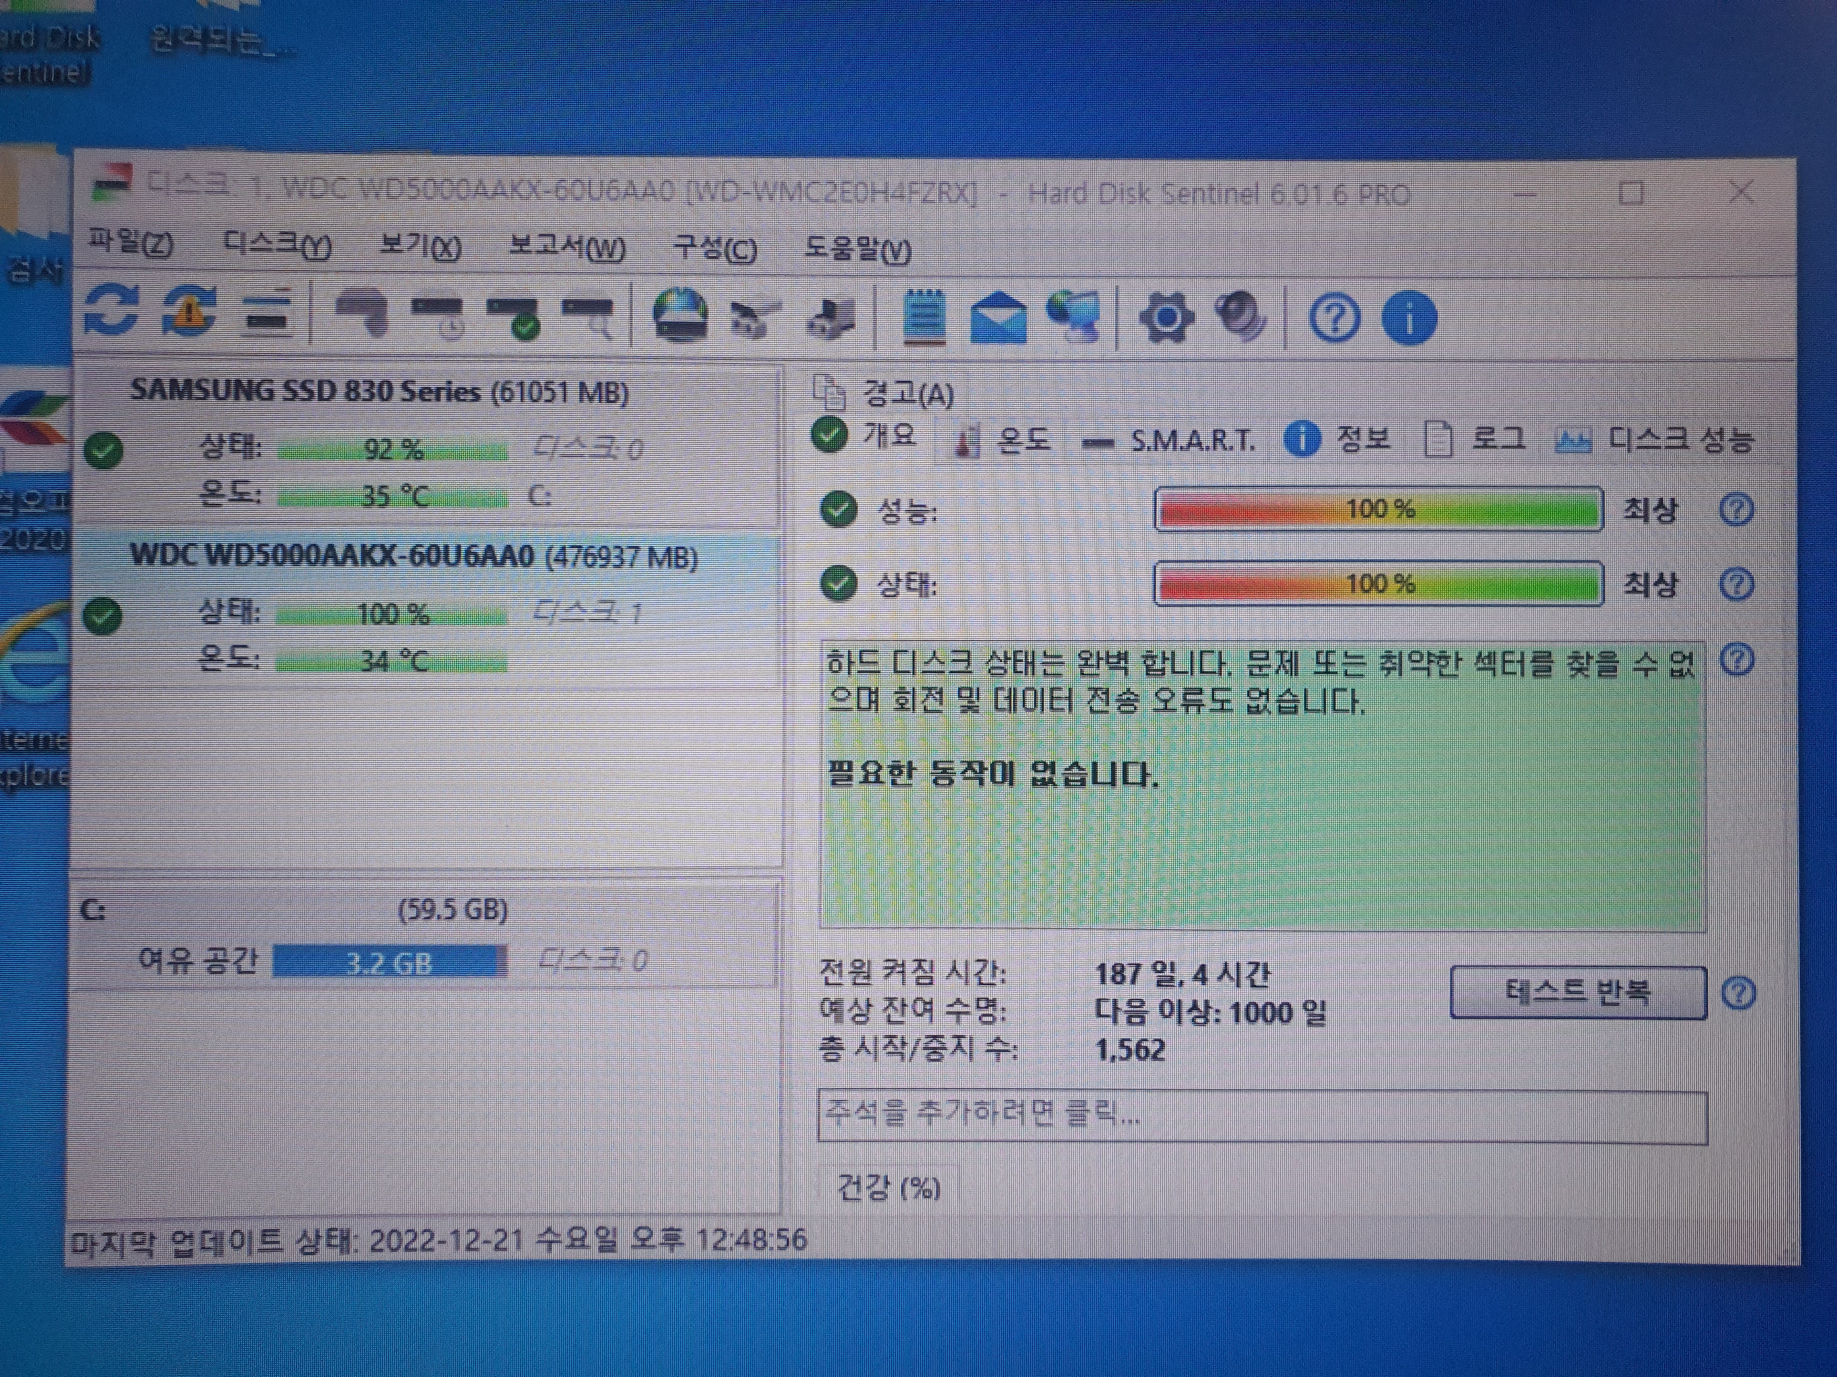The width and height of the screenshot is (1837, 1377).
Task: Minimize the Hard Disk Sentinel window
Action: pos(1525,194)
